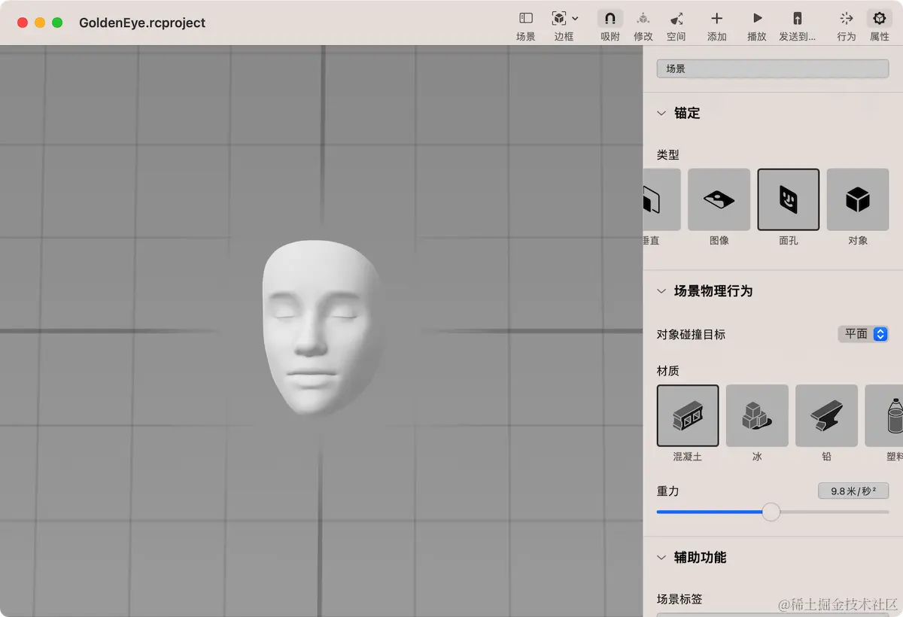Select the 塑料 plastic bottle material
Image resolution: width=903 pixels, height=617 pixels.
point(884,415)
